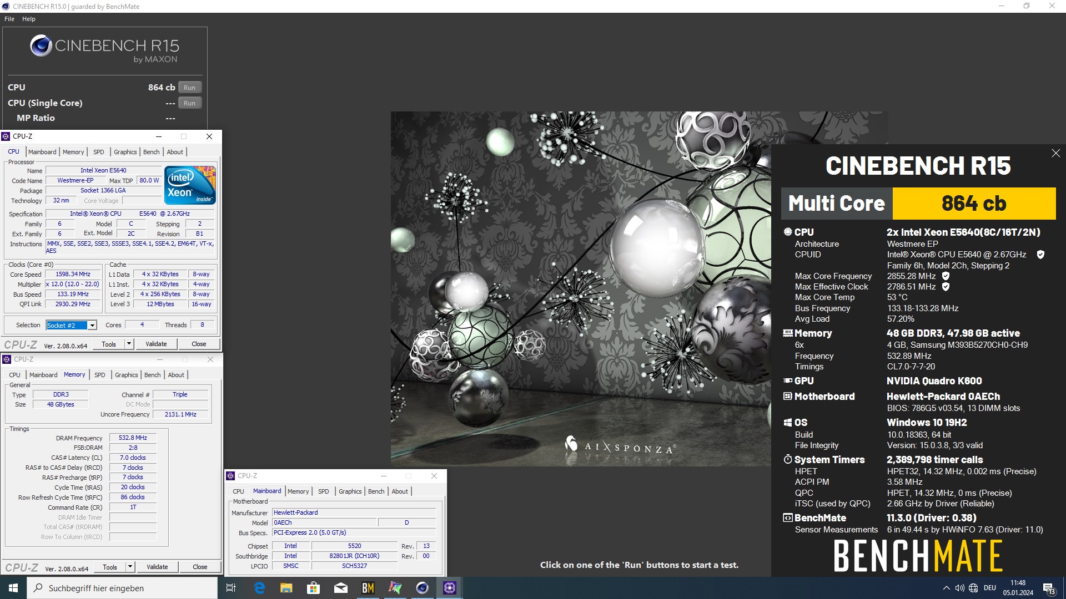Open File Explorer from taskbar
This screenshot has height=599, width=1066.
coord(286,588)
